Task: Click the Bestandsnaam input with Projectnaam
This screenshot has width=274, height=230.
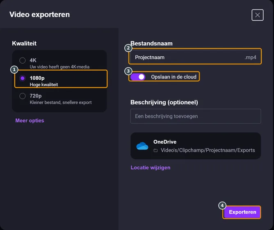Action: coord(195,57)
